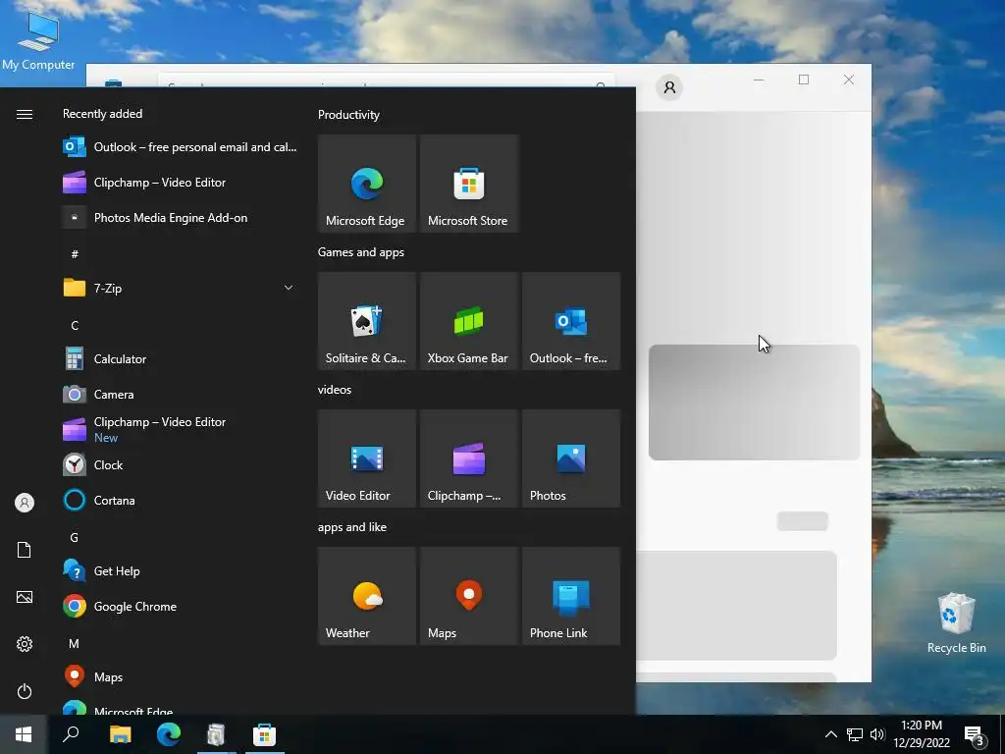Open Get Help from the app list
Image resolution: width=1005 pixels, height=754 pixels.
(180, 571)
